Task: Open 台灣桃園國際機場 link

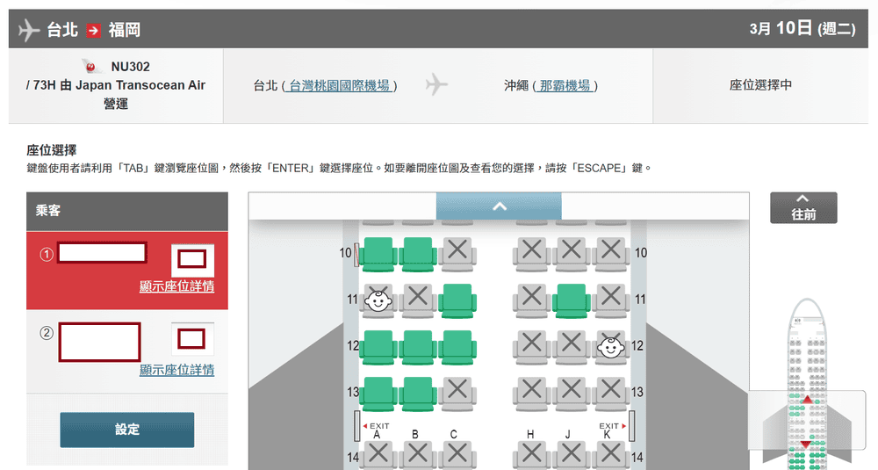Action: pyautogui.click(x=339, y=86)
